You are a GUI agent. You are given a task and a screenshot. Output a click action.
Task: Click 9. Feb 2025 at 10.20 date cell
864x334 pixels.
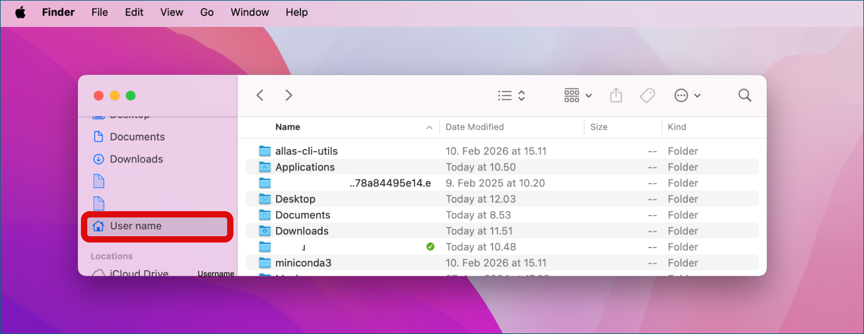click(x=495, y=184)
